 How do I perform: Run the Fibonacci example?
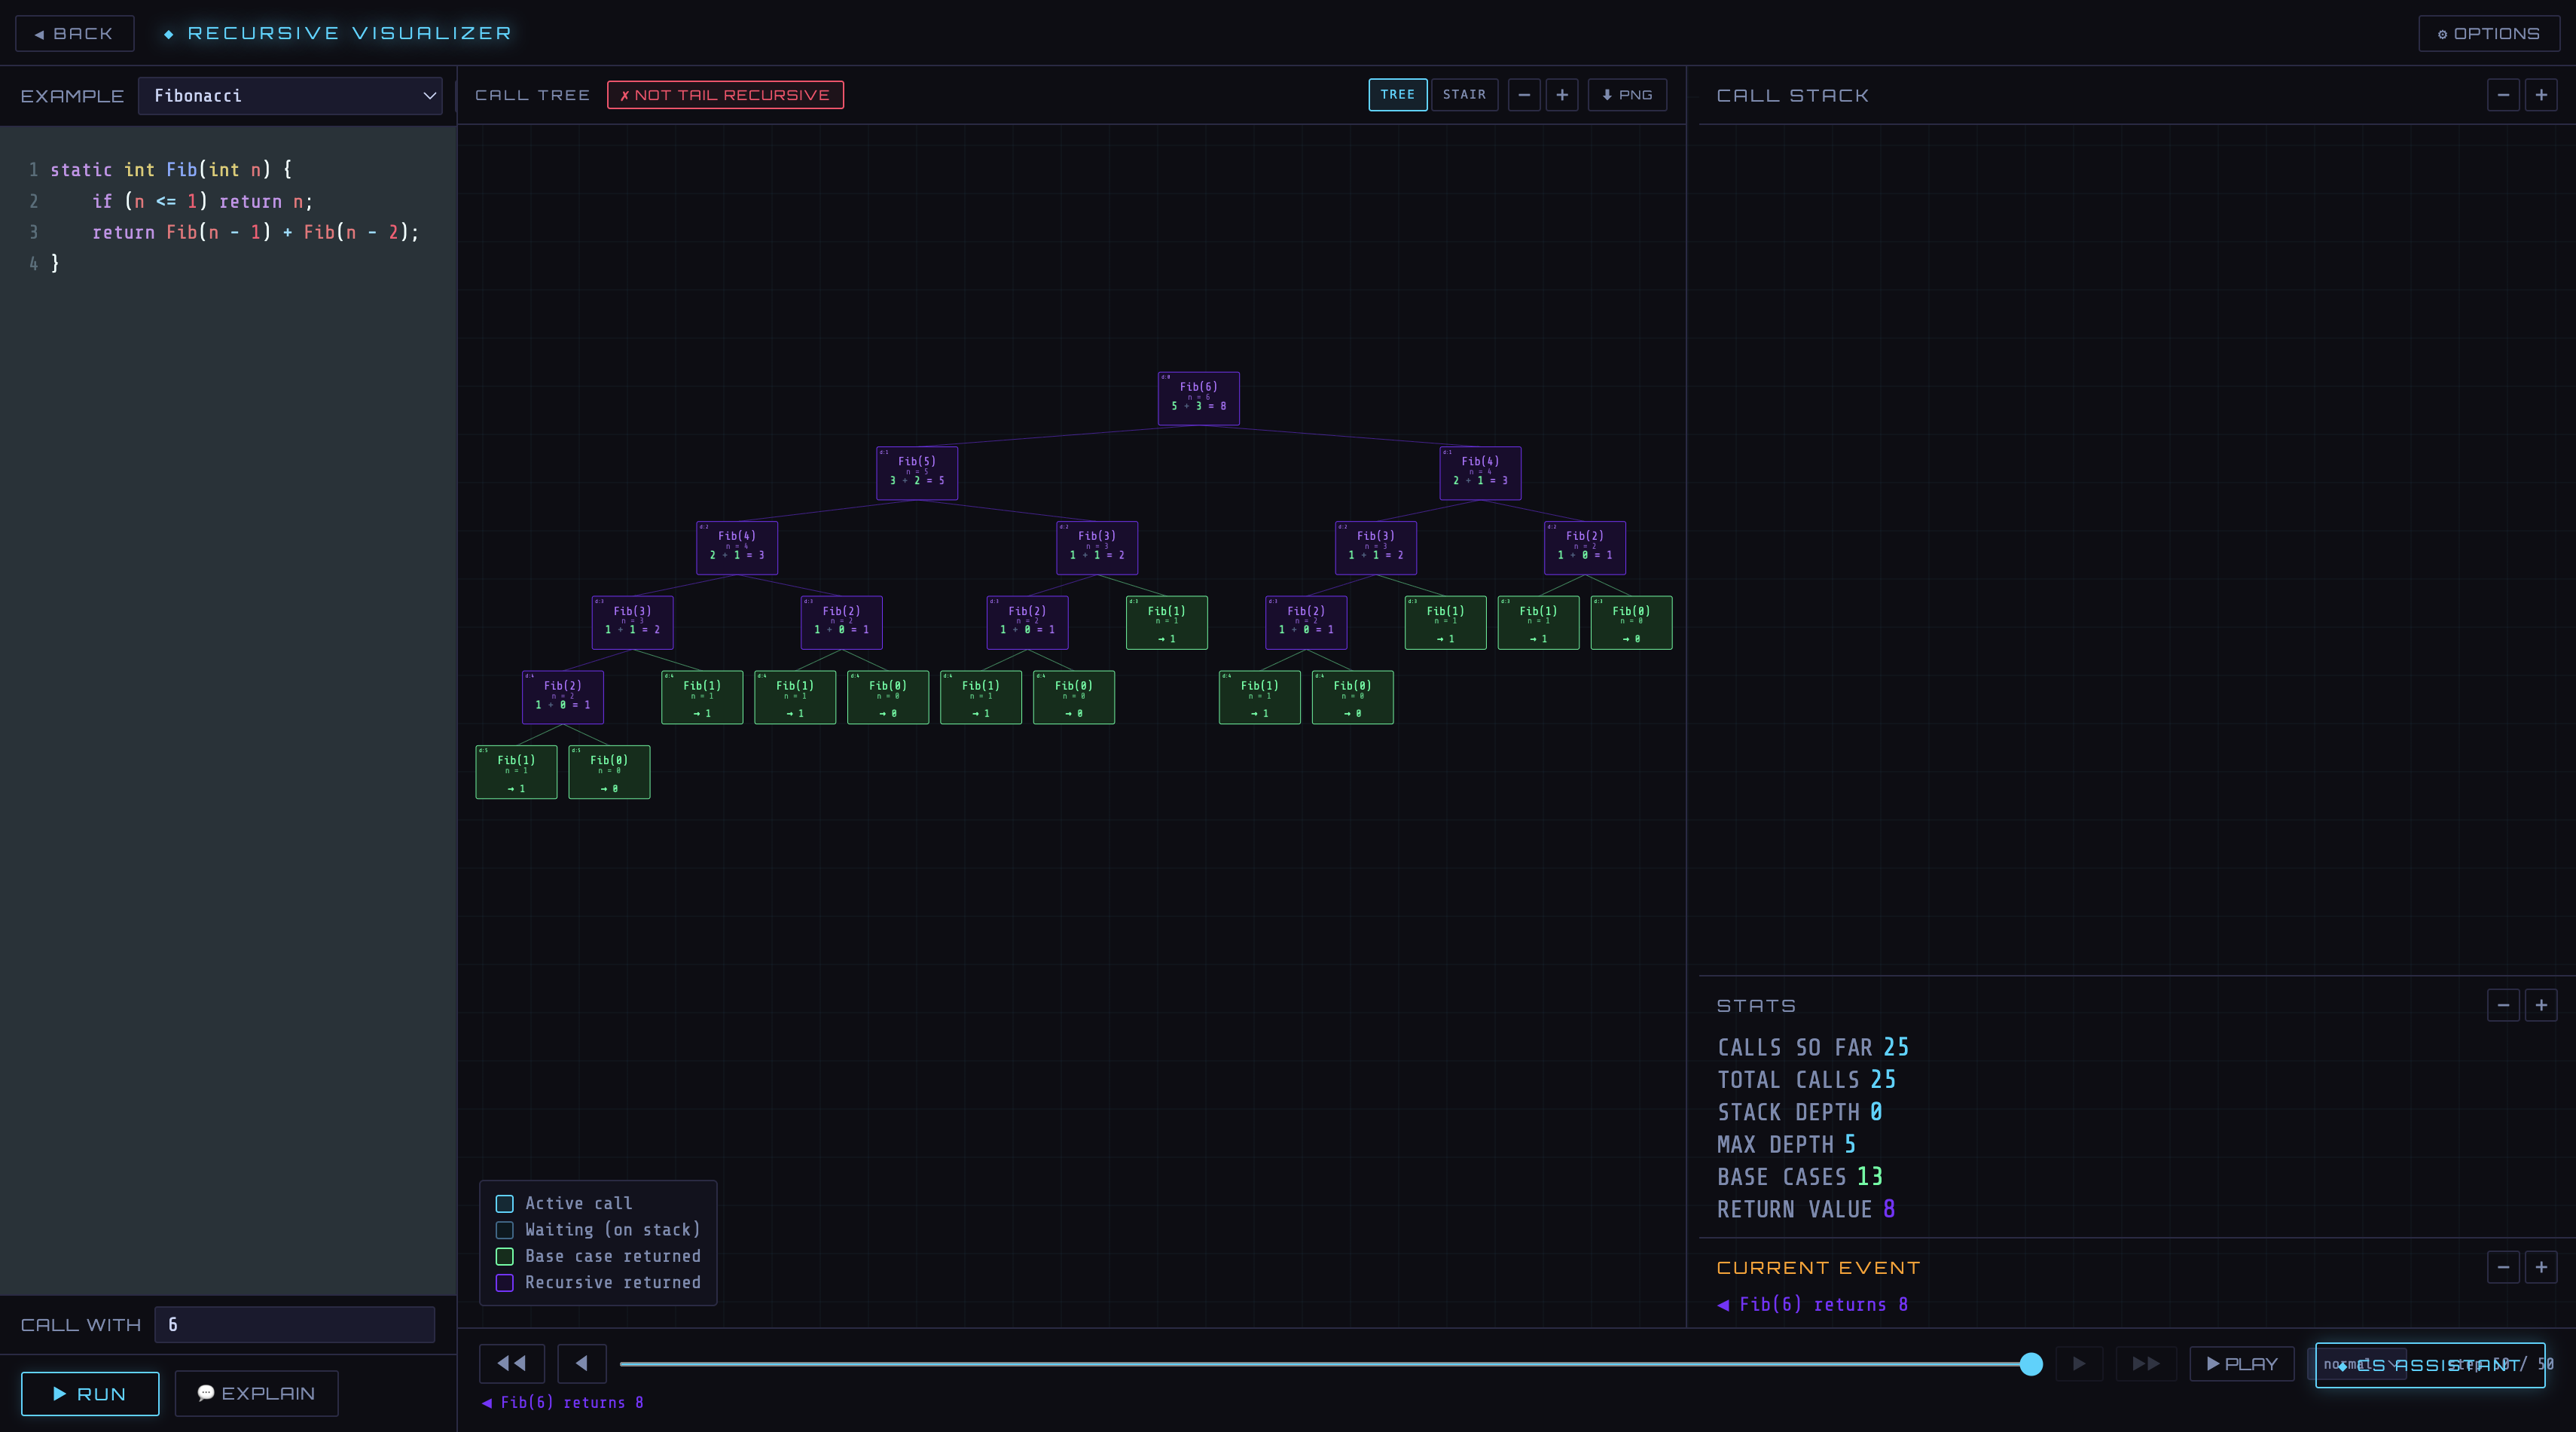point(89,1393)
